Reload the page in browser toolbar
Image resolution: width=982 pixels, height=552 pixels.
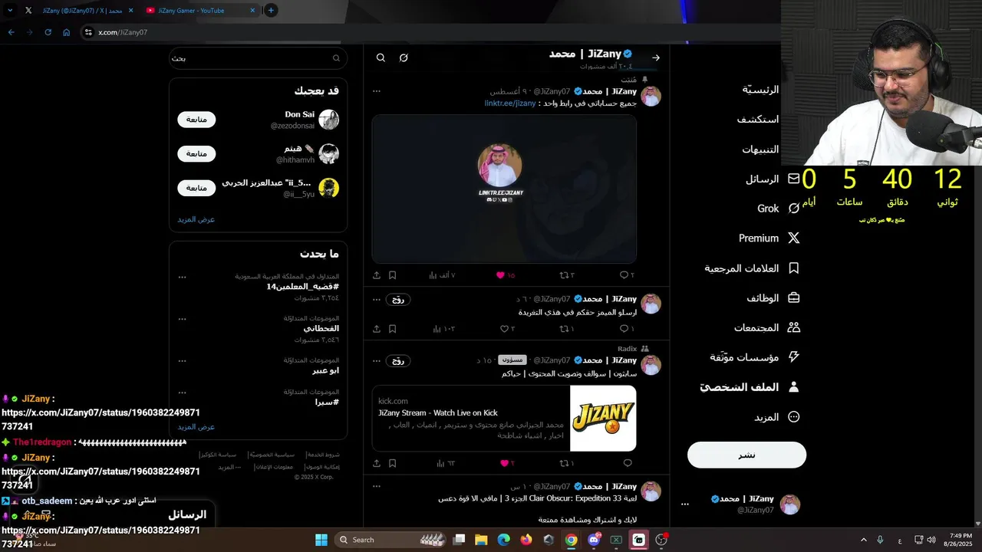click(48, 32)
